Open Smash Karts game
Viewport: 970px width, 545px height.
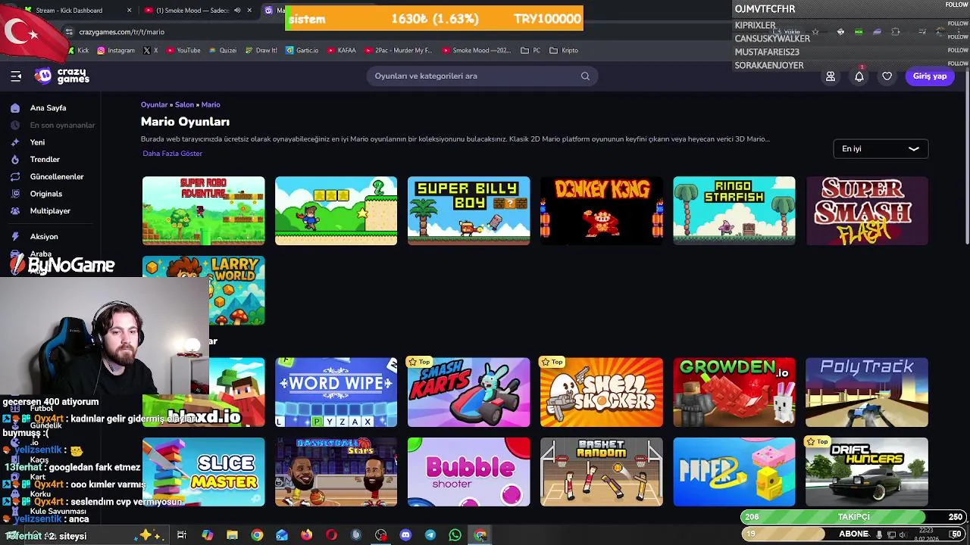468,392
